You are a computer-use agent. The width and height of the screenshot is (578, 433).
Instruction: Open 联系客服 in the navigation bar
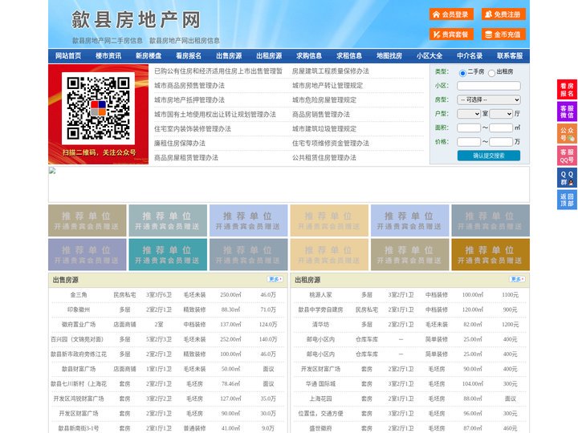point(510,56)
